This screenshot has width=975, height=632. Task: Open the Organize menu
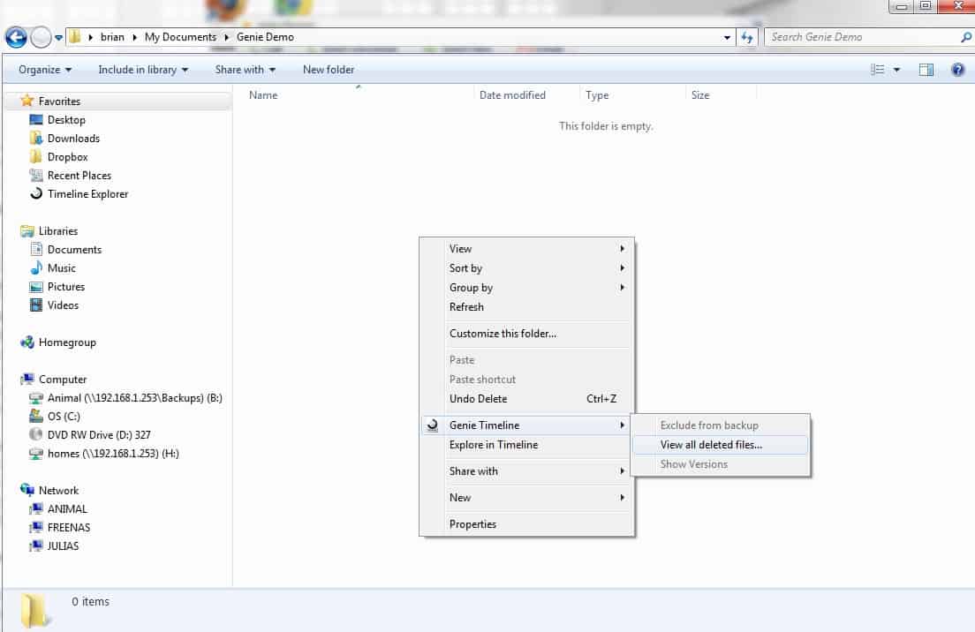[45, 70]
